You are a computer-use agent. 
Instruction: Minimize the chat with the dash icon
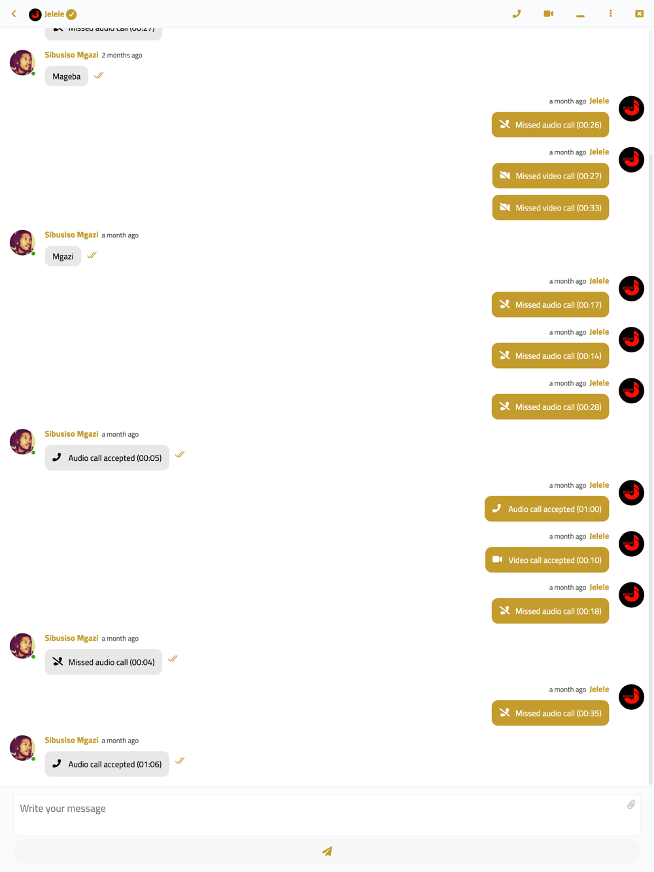tap(580, 15)
